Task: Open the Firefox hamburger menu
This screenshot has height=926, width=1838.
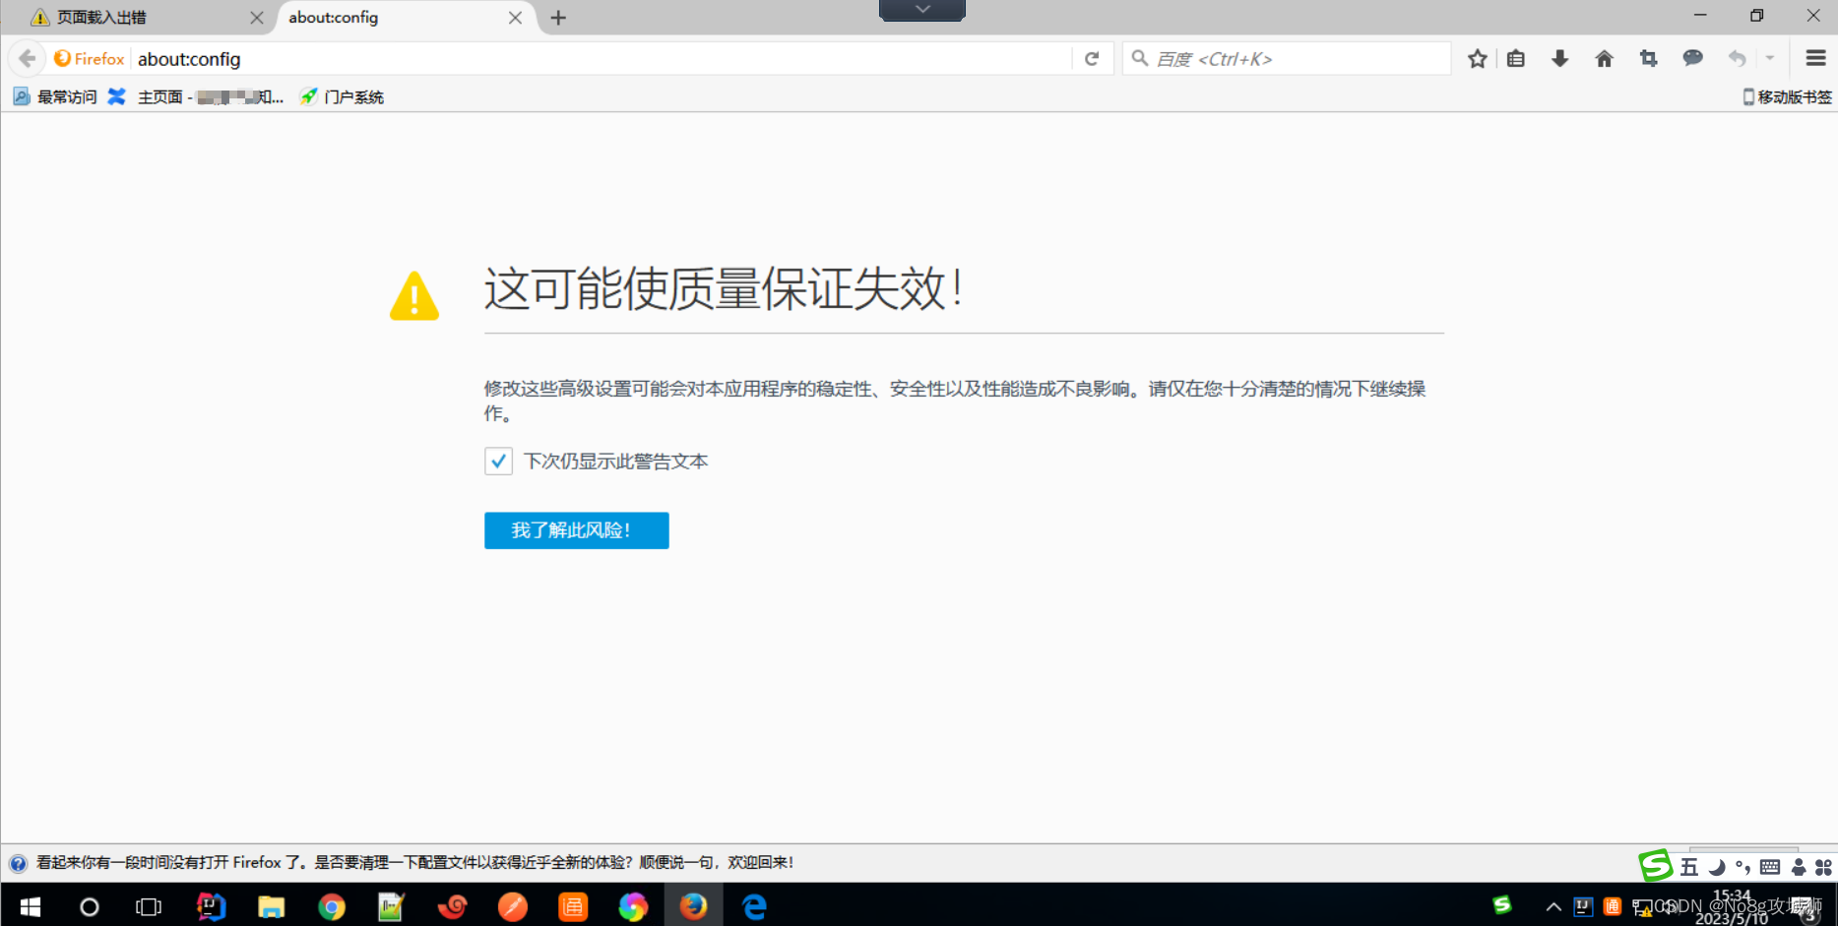Action: pos(1815,59)
